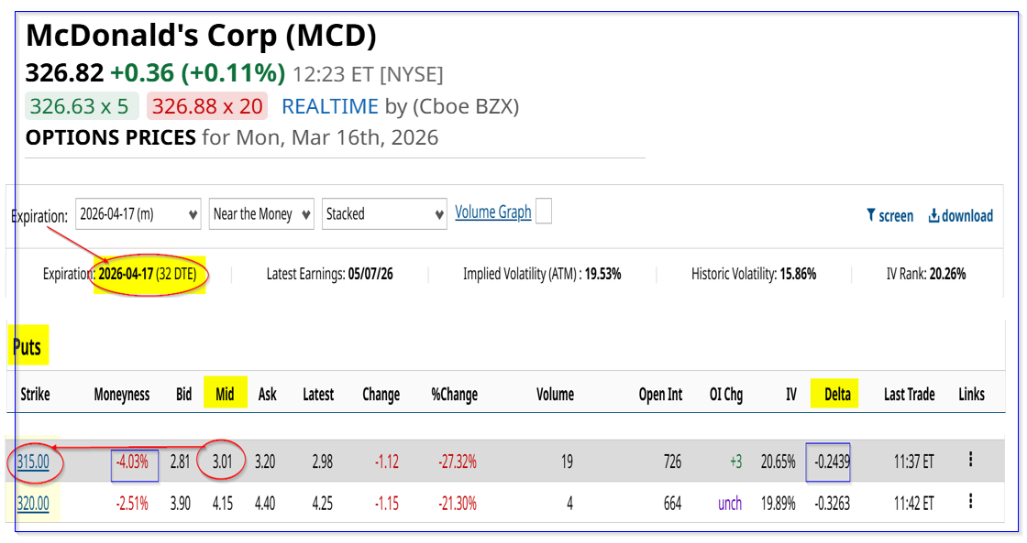
Task: Open the 320.00 strike link
Action: pos(33,503)
